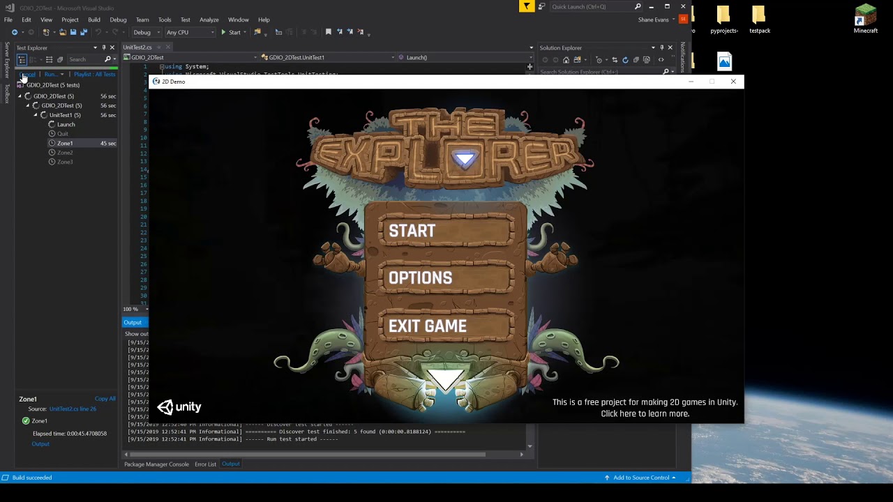
Task: Open the GDIO_2DTest project navigation dropdown
Action: [x=255, y=57]
